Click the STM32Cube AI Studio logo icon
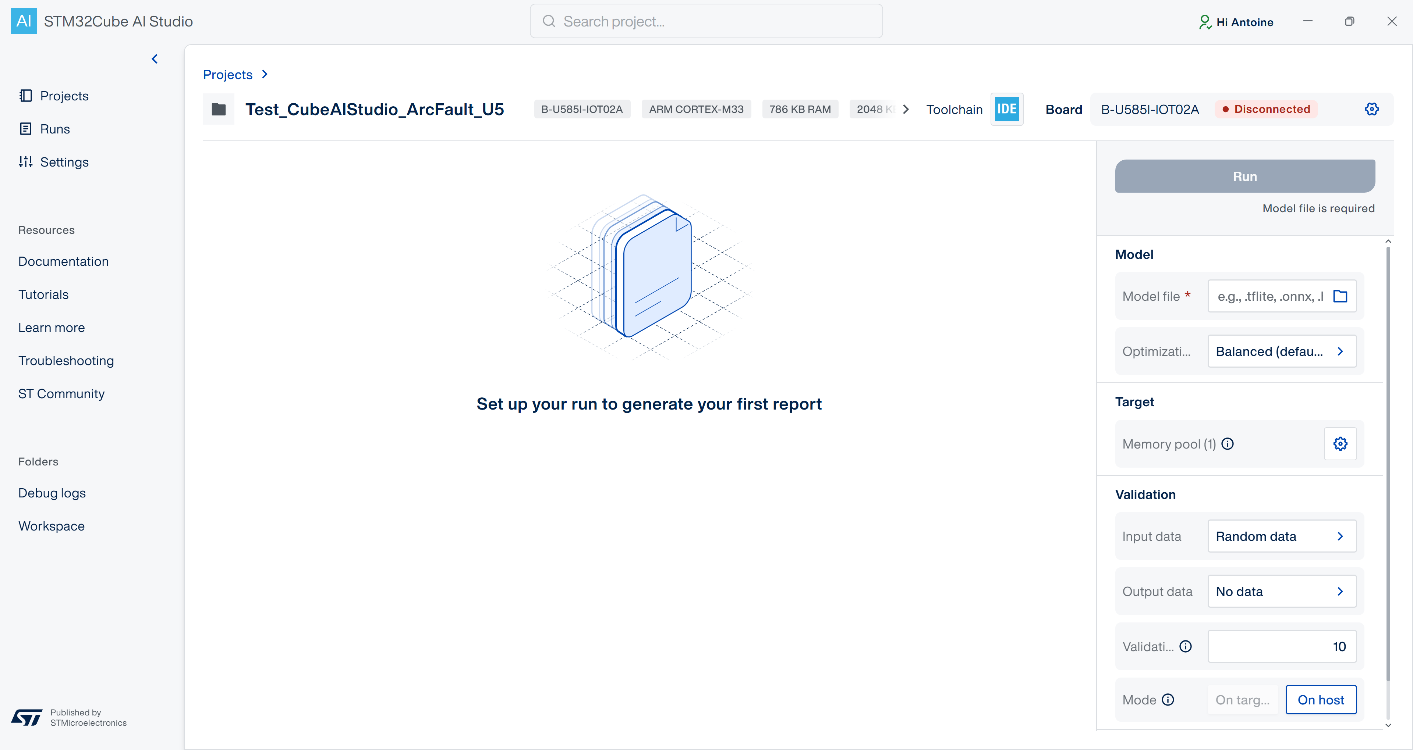The height and width of the screenshot is (750, 1413). pos(24,21)
